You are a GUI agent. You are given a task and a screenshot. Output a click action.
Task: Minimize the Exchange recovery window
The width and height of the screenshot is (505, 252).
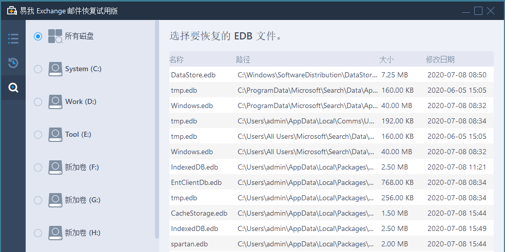coord(465,11)
